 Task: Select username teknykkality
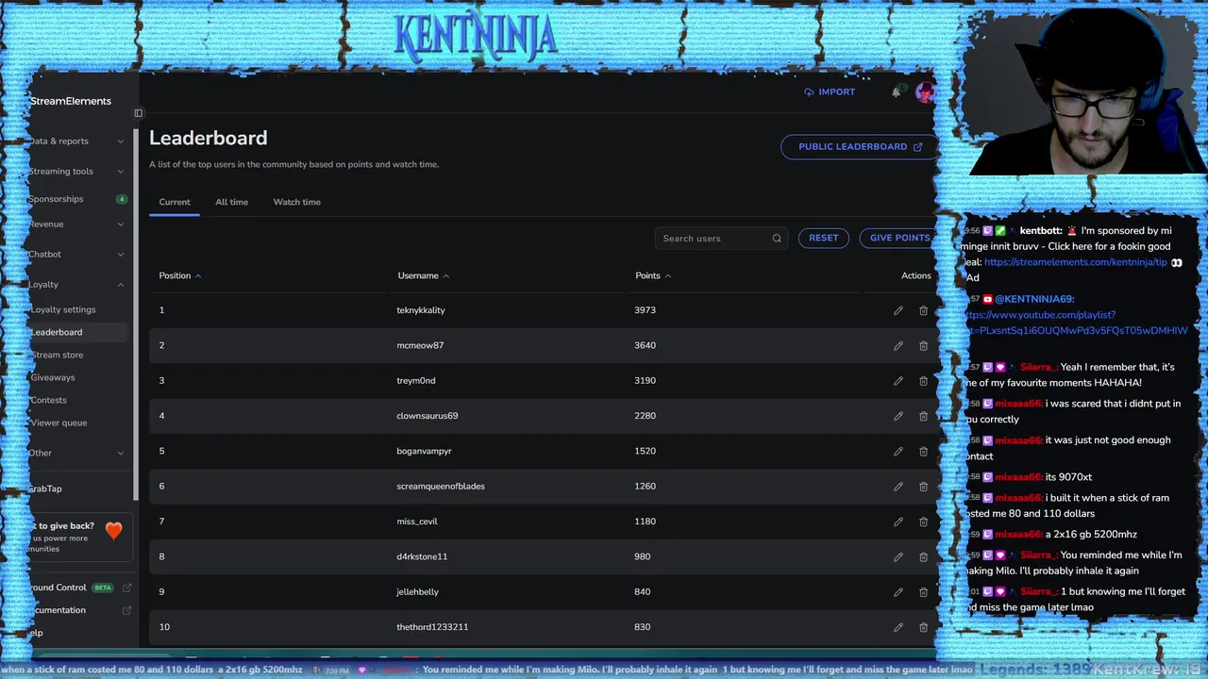pos(421,310)
